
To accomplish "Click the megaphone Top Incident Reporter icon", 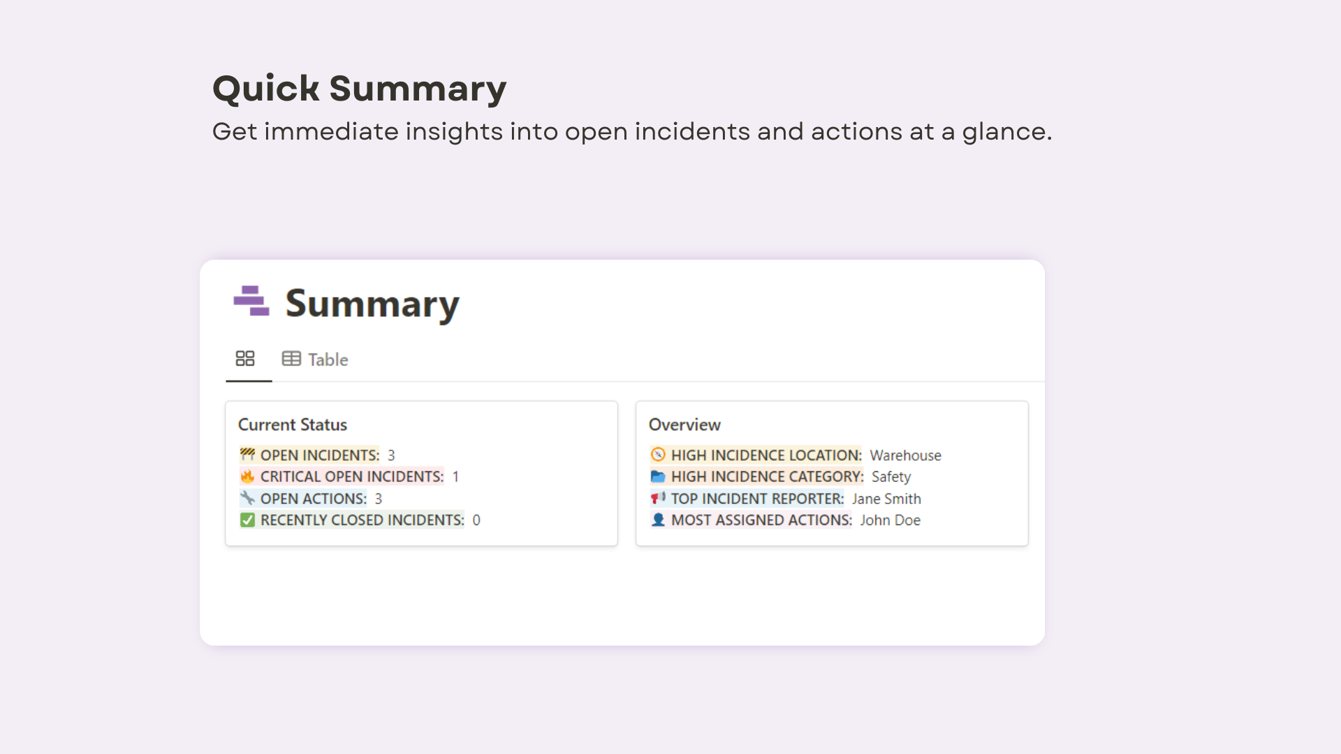I will coord(658,498).
